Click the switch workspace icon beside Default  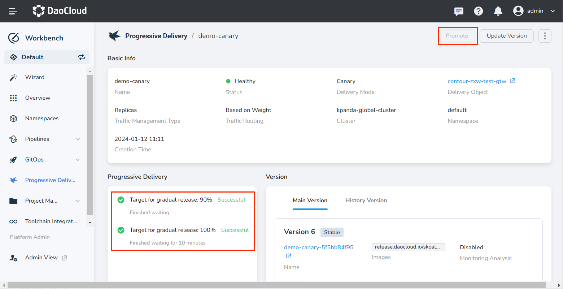click(82, 57)
